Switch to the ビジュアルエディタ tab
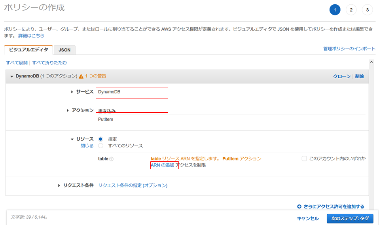379x225 pixels. pyautogui.click(x=28, y=50)
